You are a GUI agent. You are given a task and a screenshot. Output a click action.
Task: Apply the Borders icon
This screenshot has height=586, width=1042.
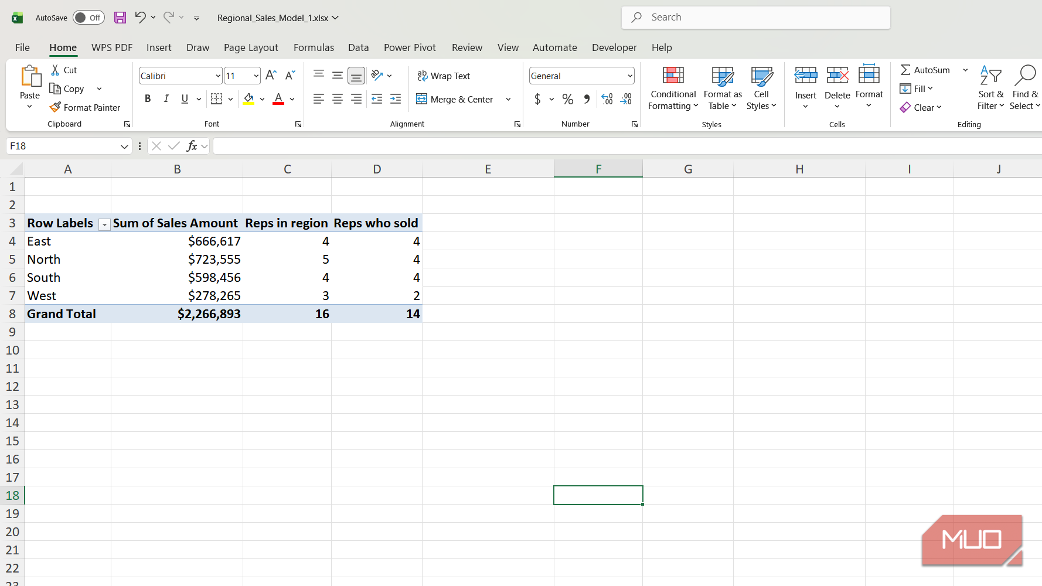click(217, 99)
